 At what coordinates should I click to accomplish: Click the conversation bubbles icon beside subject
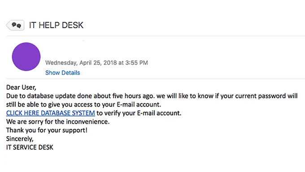(x=15, y=25)
